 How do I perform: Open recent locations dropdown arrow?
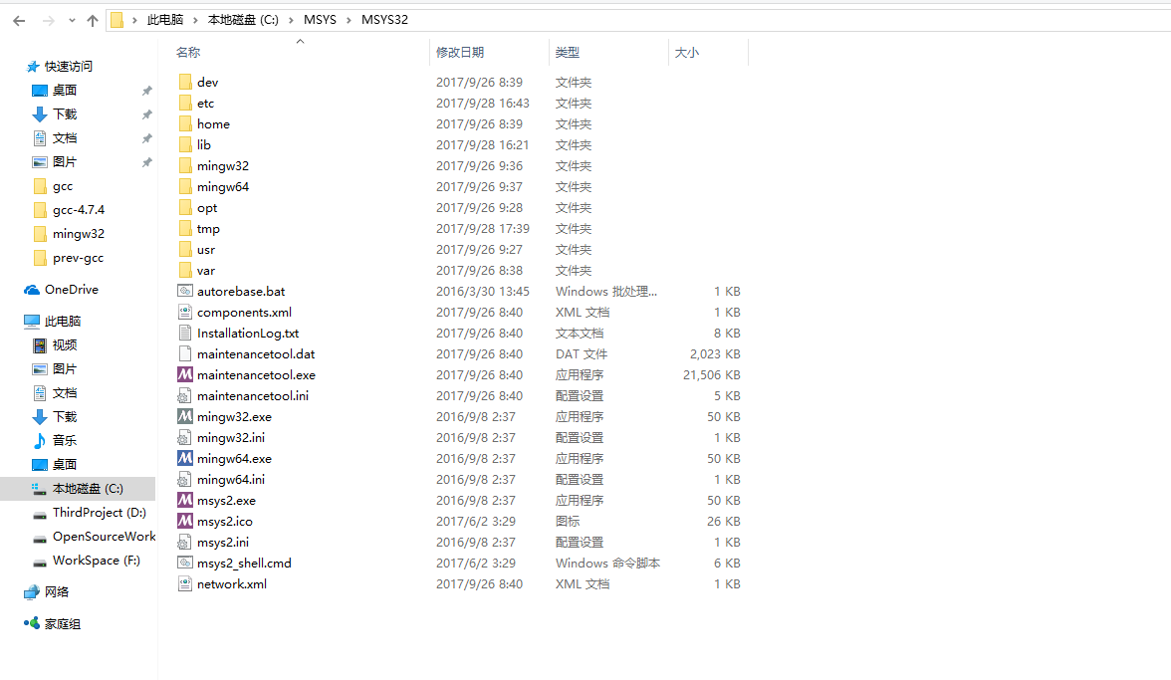click(72, 21)
